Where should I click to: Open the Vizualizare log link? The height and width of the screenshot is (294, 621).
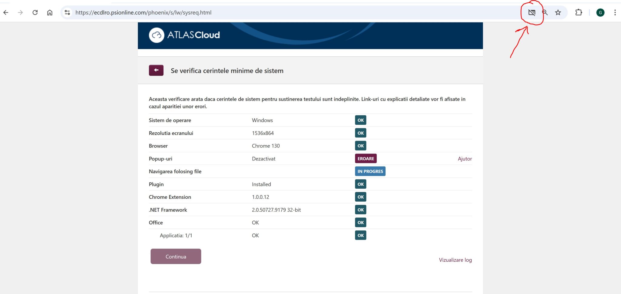(x=455, y=260)
